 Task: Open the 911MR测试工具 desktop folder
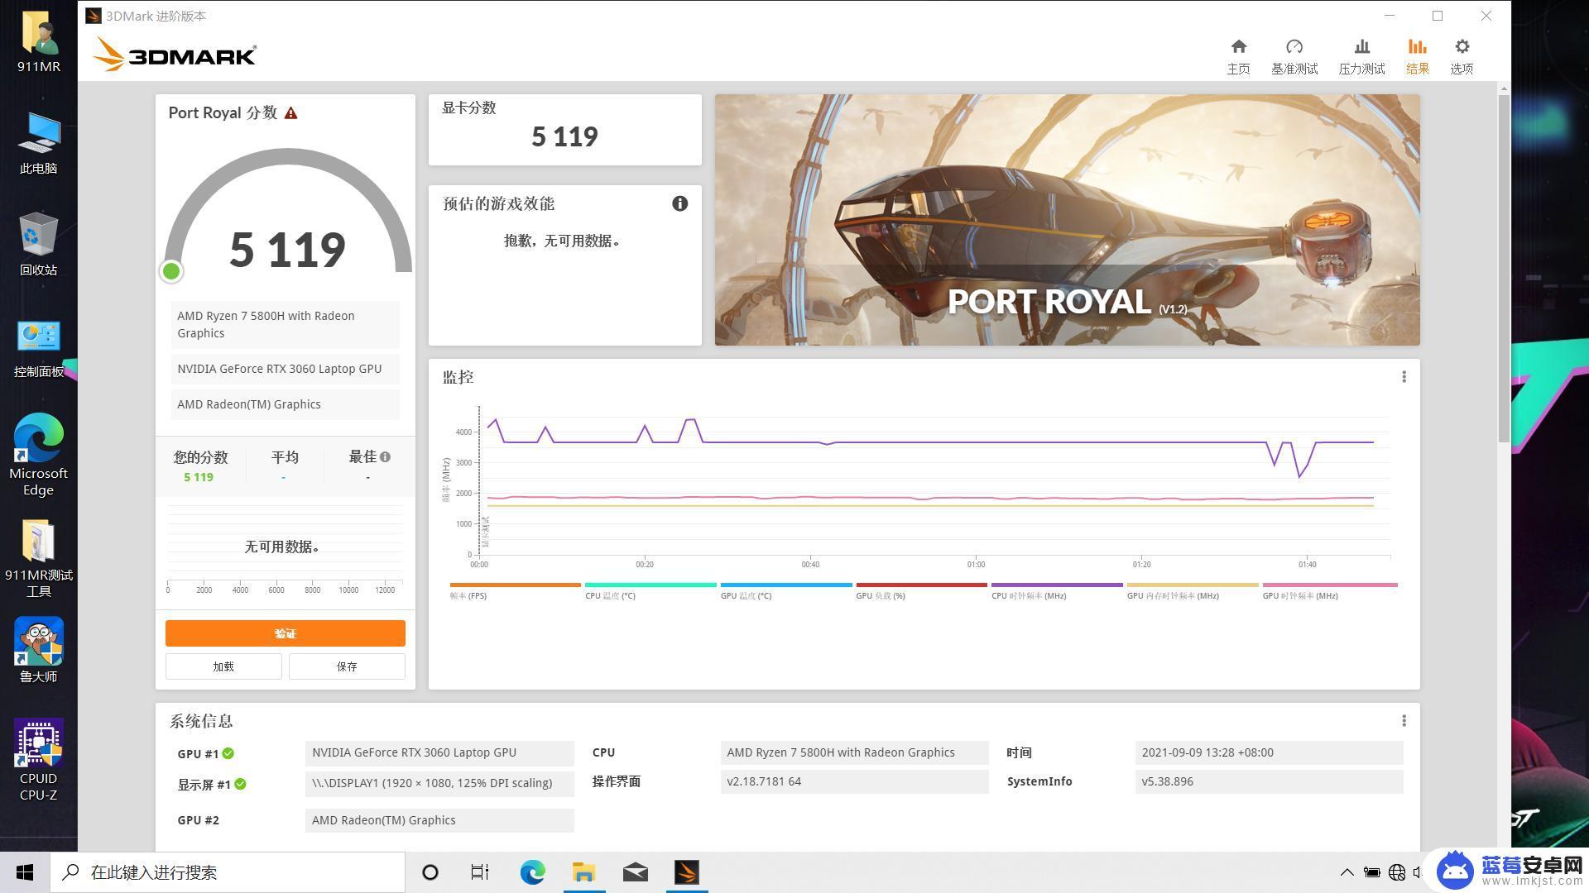point(38,558)
